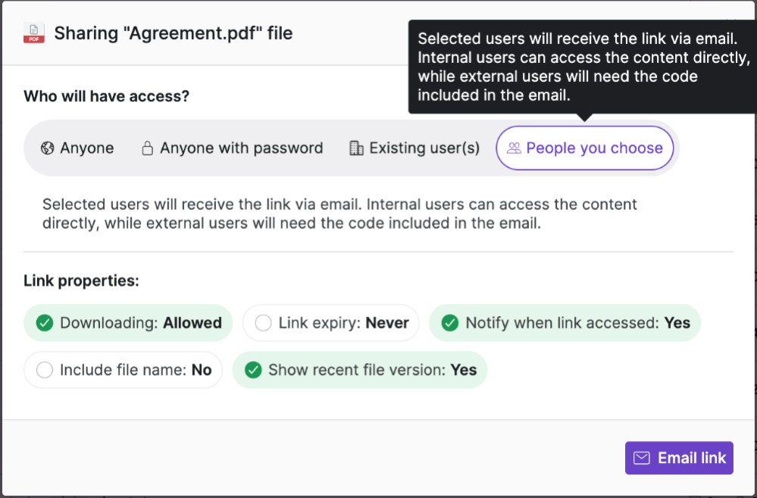Click the green checkmark on Notify chip
The image size is (757, 498).
pos(449,323)
